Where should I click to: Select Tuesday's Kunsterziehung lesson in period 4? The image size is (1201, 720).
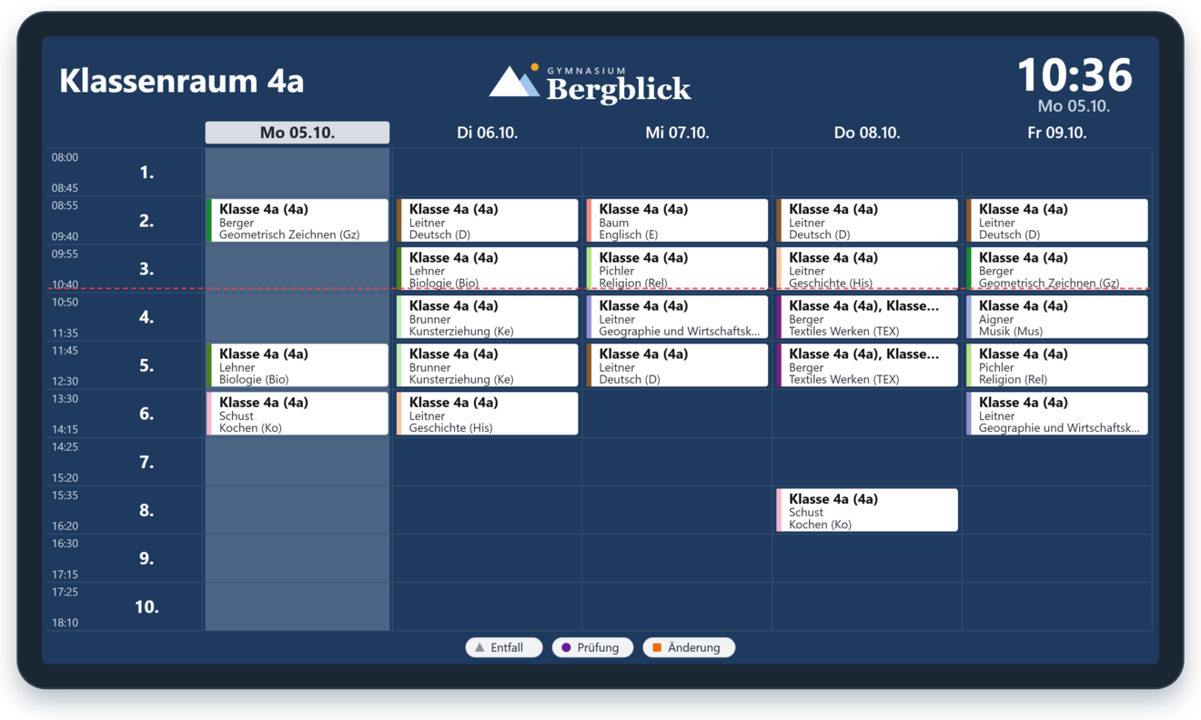[x=488, y=317]
